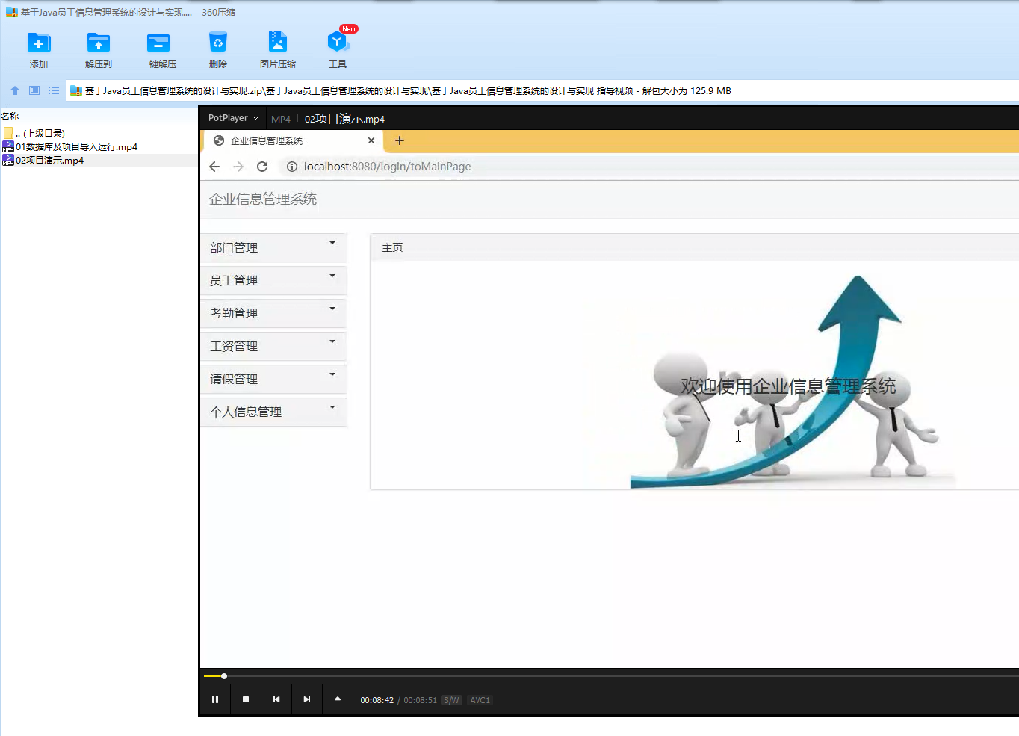Screen dimensions: 1019x736
Task: Click the MP4 icon beside 01数据库及项目导入运行.mp4
Action: [x=8, y=147]
